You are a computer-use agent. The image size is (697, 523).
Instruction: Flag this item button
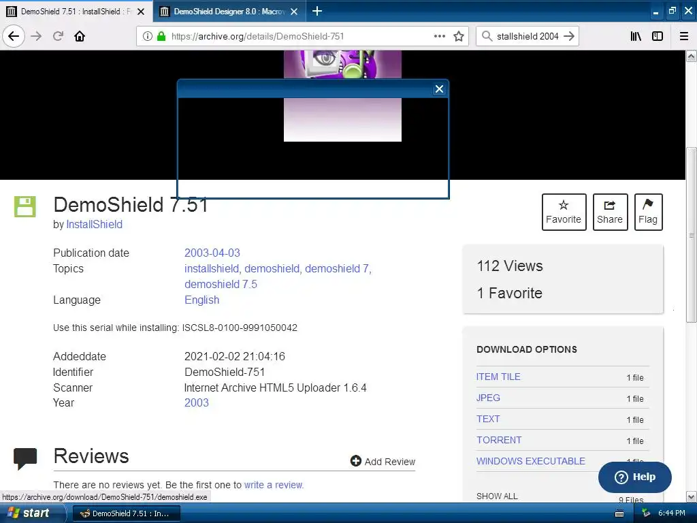coord(648,212)
